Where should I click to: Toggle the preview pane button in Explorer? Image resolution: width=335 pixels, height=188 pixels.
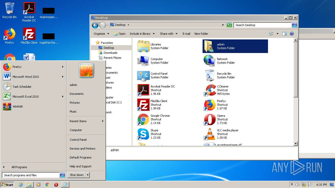click(x=284, y=34)
